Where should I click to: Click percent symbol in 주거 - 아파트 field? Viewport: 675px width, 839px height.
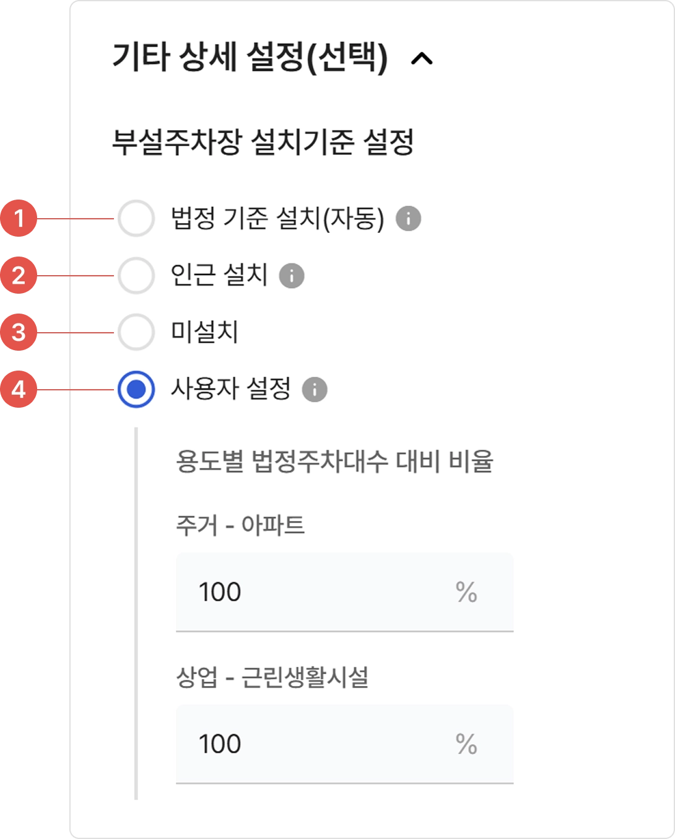tap(466, 592)
